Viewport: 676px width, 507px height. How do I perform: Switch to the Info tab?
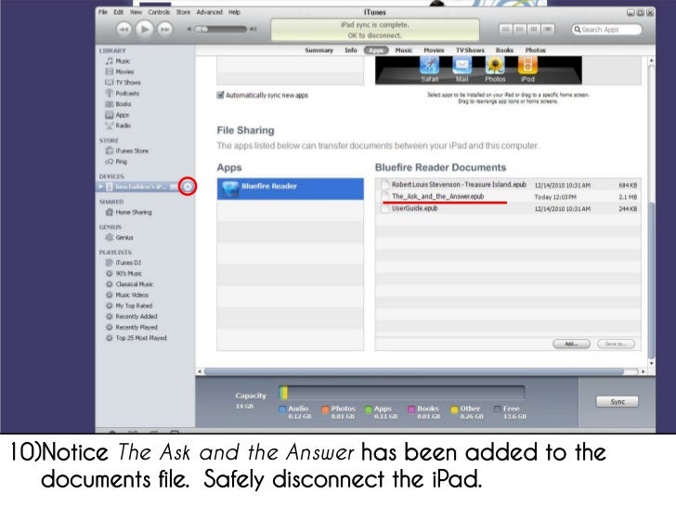pyautogui.click(x=351, y=50)
